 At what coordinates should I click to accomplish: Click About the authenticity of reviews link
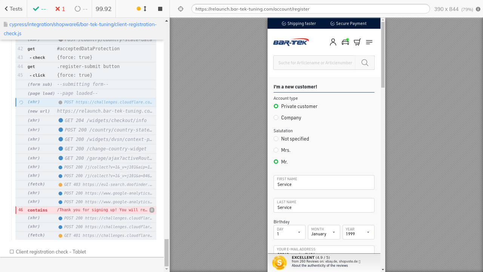point(320,266)
